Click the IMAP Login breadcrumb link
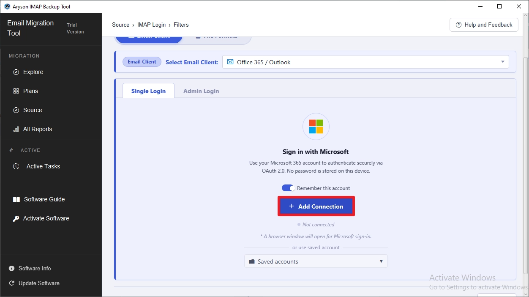The height and width of the screenshot is (297, 529). pyautogui.click(x=151, y=25)
